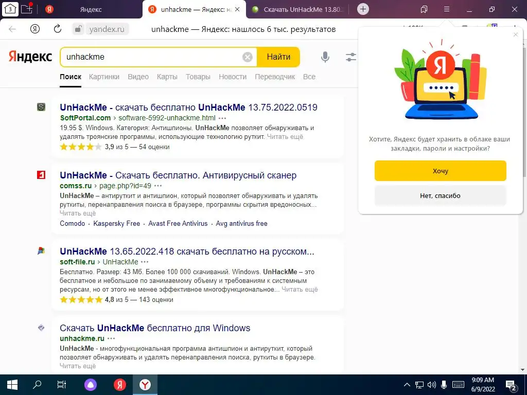This screenshot has height=395, width=527.
Task: Open red Яндекс icon in taskbar
Action: pos(119,385)
